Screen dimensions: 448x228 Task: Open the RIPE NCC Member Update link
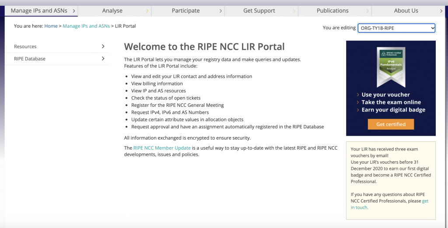(162, 148)
